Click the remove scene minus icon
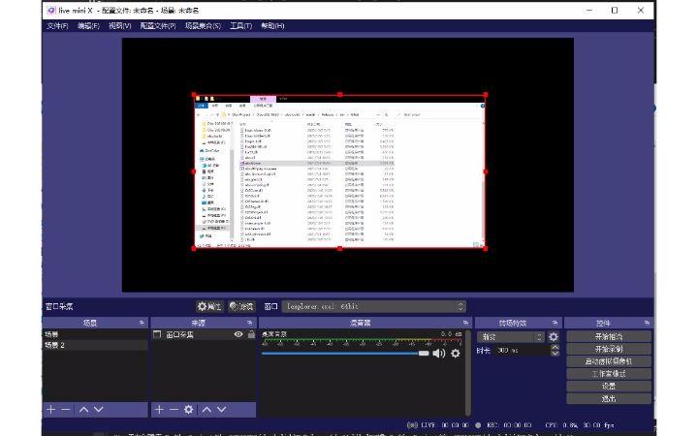This screenshot has height=436, width=698. click(66, 410)
